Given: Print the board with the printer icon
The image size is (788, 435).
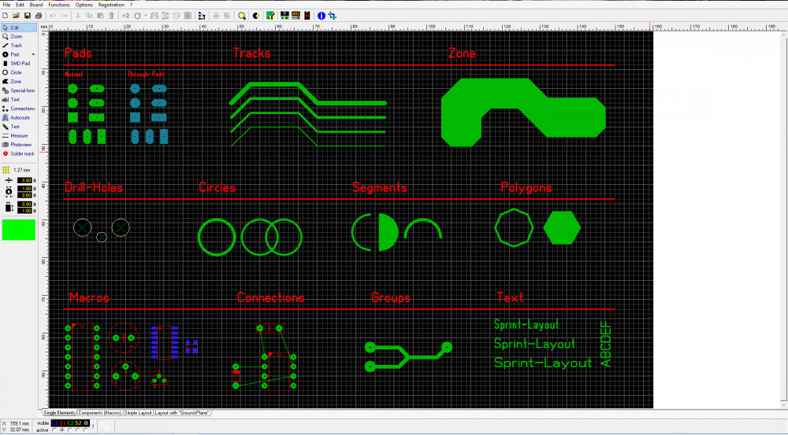Looking at the screenshot, I should click(38, 16).
